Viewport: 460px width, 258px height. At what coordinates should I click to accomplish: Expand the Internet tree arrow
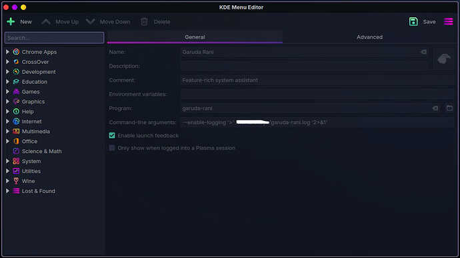(7, 122)
